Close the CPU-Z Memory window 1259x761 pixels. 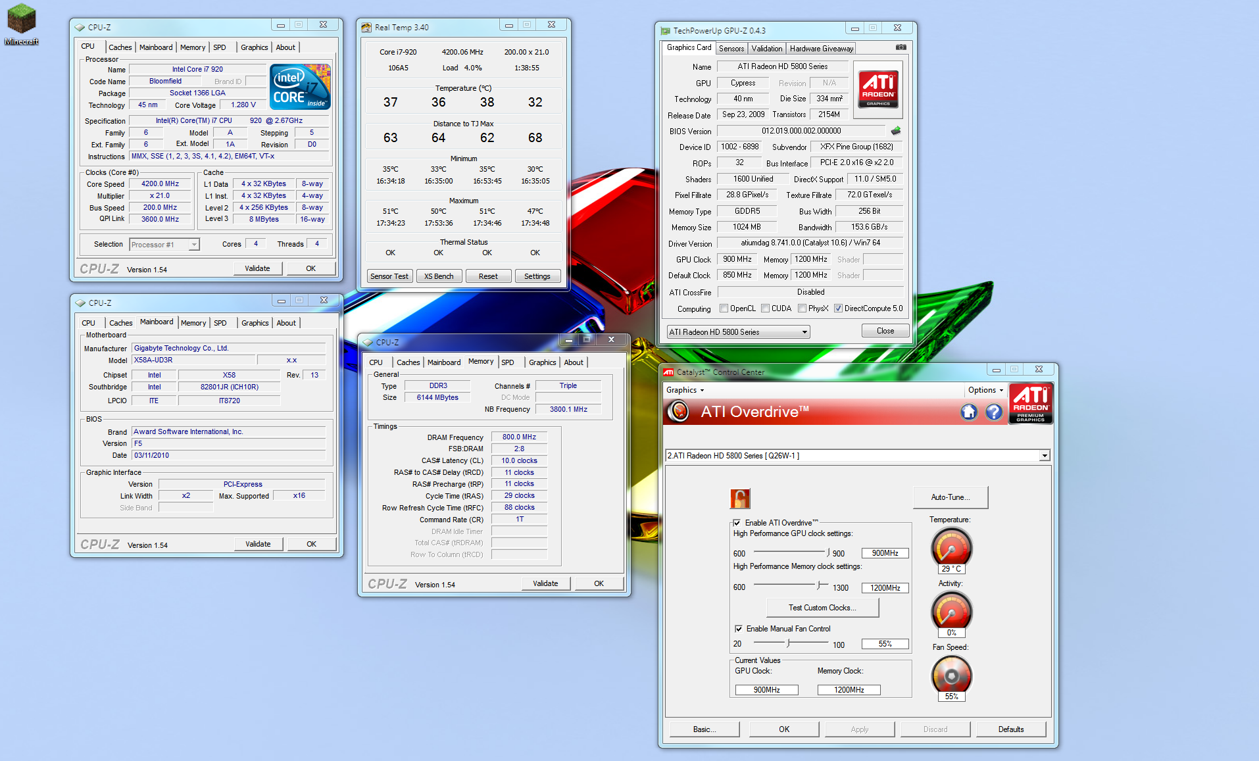pyautogui.click(x=612, y=340)
